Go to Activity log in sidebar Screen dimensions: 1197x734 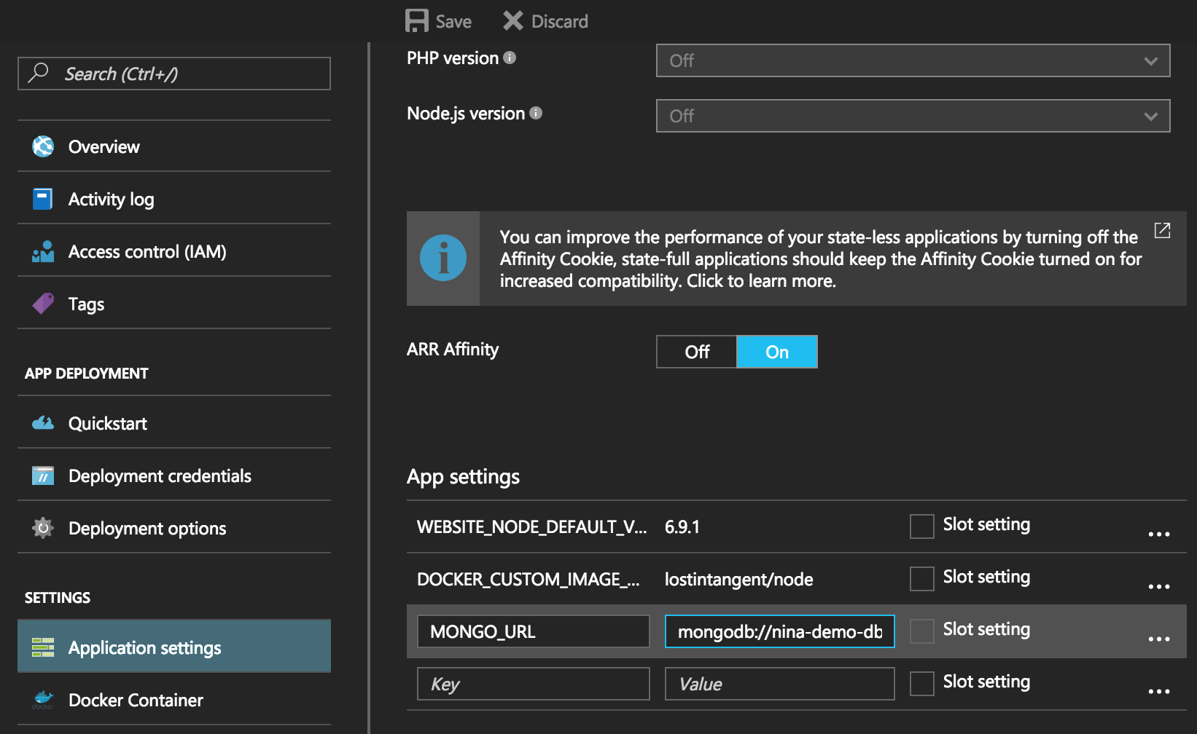(x=111, y=199)
